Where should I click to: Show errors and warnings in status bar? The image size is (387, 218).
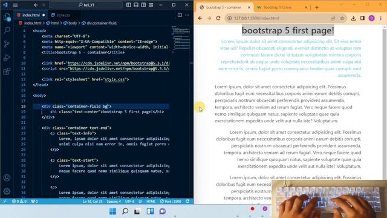pos(19,202)
